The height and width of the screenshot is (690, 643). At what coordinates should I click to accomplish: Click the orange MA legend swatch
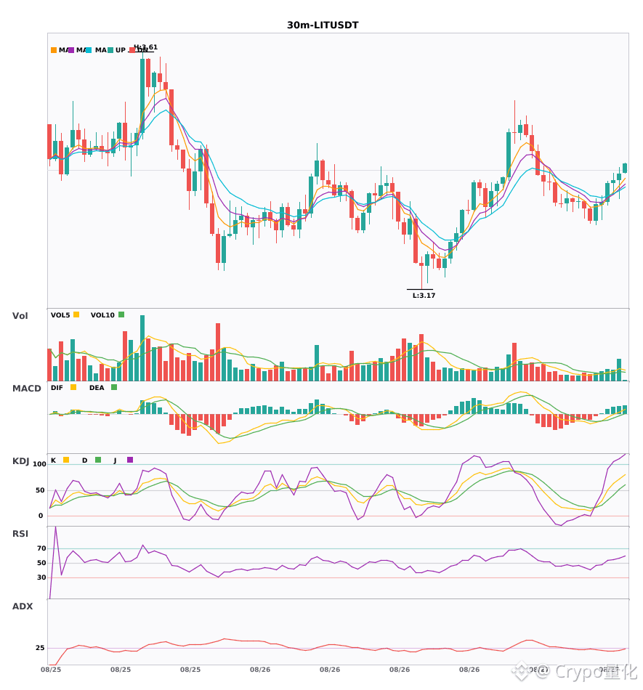click(x=54, y=50)
